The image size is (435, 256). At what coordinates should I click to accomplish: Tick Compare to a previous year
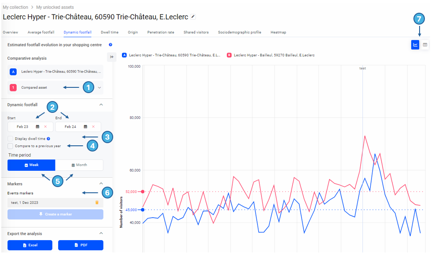pos(11,146)
